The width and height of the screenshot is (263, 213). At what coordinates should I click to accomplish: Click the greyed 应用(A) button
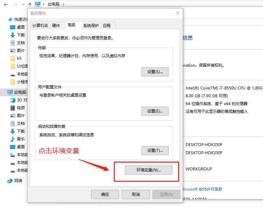[166, 194]
